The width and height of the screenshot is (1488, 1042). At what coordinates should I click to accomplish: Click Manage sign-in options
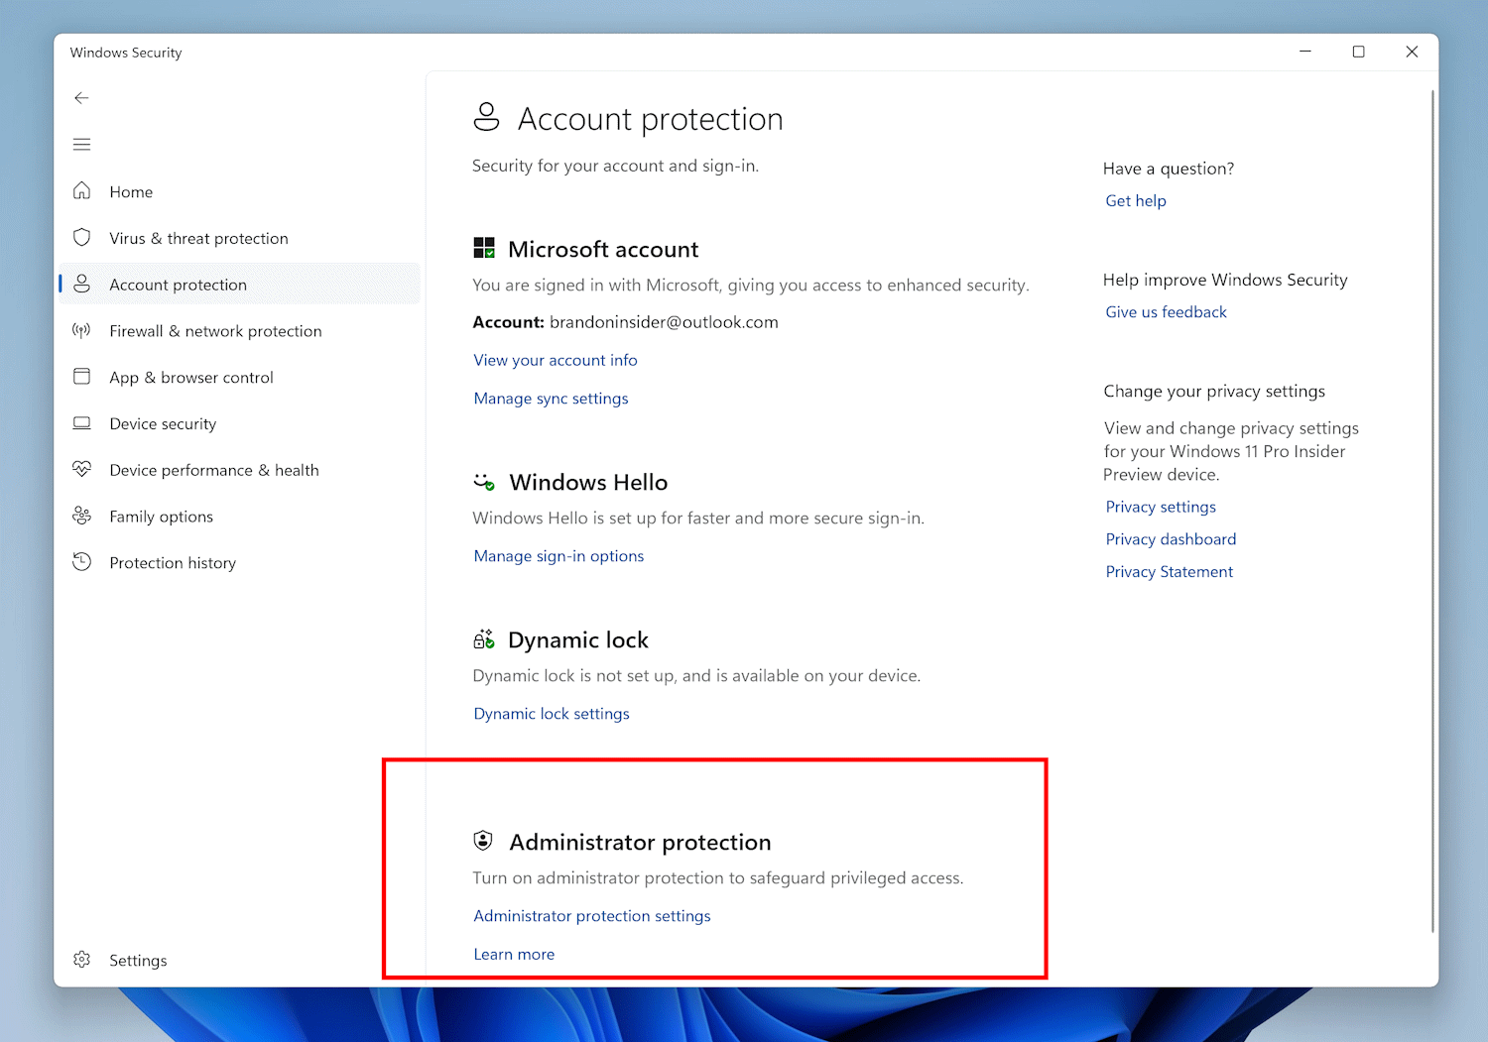click(558, 555)
